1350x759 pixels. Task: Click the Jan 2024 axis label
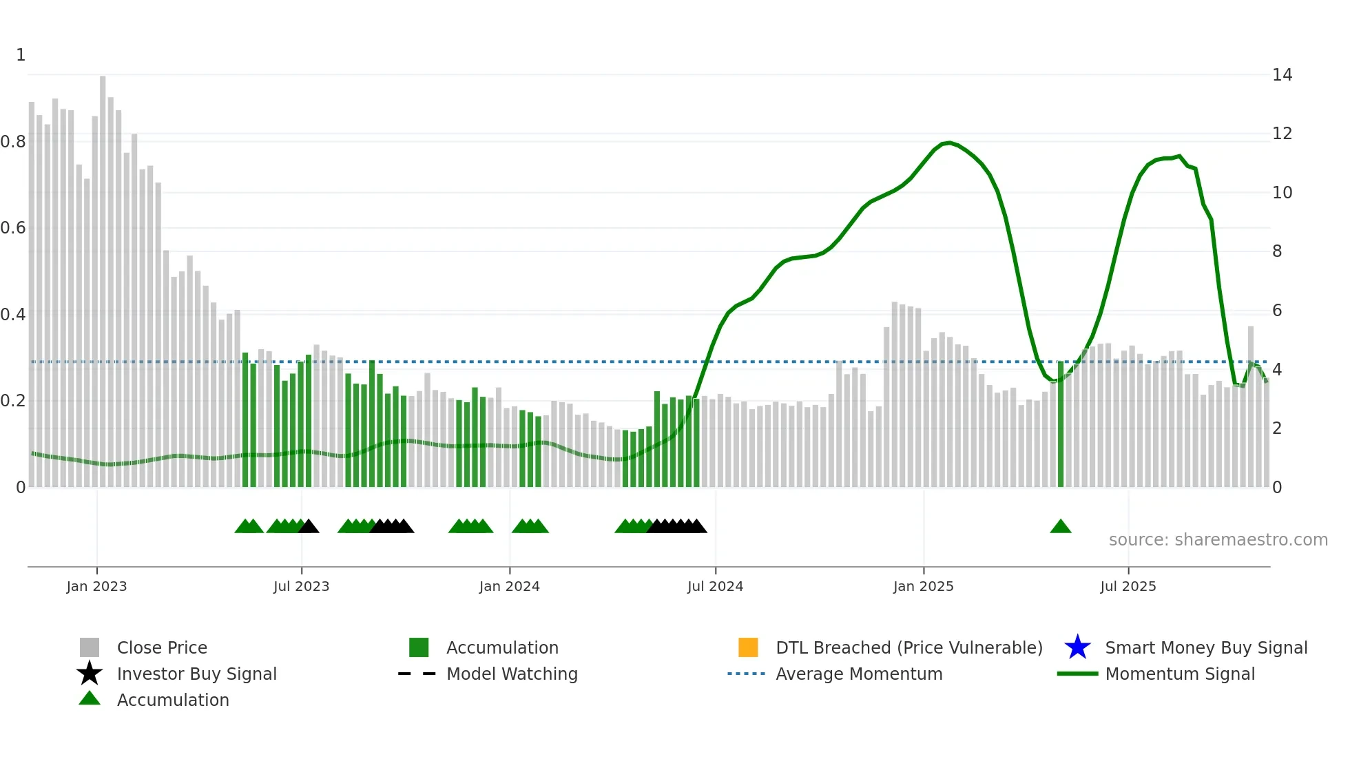click(509, 586)
